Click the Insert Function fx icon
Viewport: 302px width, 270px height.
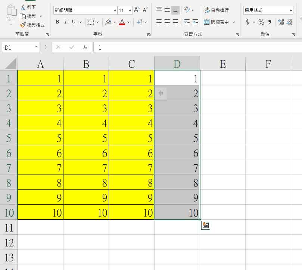85,47
